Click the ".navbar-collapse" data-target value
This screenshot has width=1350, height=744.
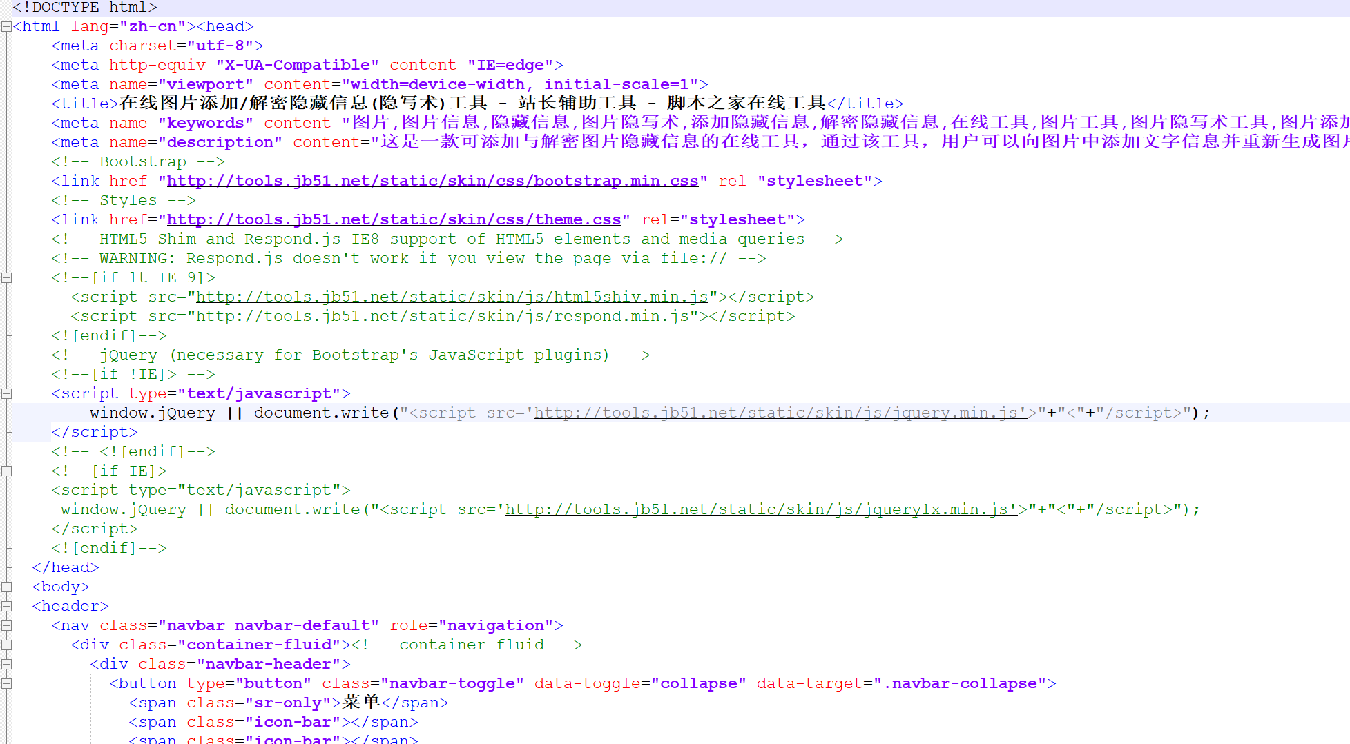pyautogui.click(x=960, y=683)
